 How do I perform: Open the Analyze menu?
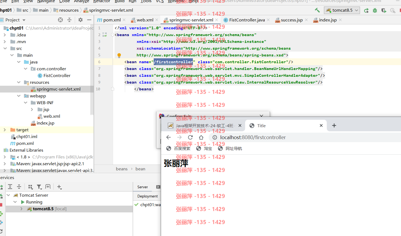81,1
